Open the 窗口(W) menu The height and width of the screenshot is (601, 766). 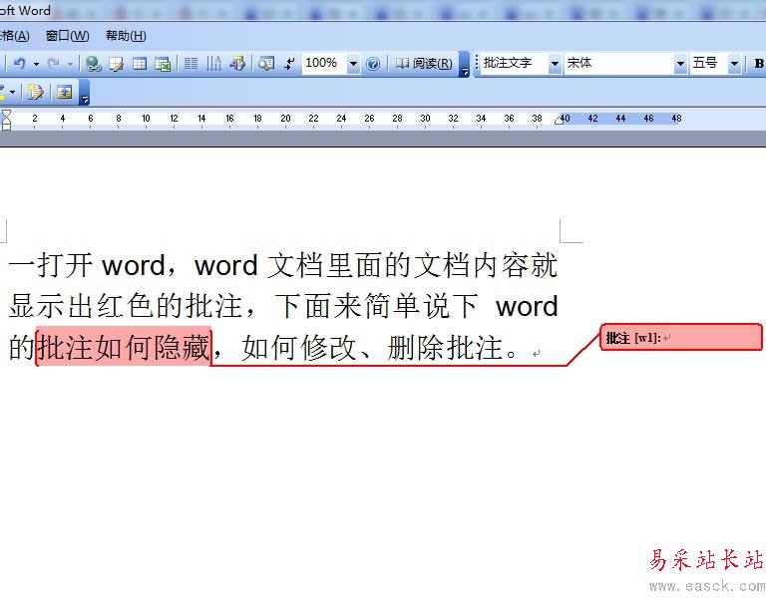click(x=68, y=36)
